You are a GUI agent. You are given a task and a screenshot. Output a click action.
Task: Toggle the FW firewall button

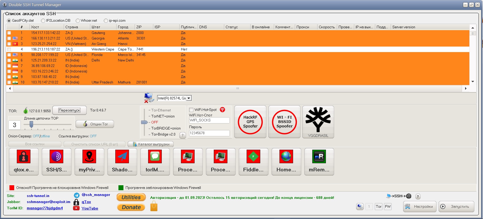coord(388,206)
